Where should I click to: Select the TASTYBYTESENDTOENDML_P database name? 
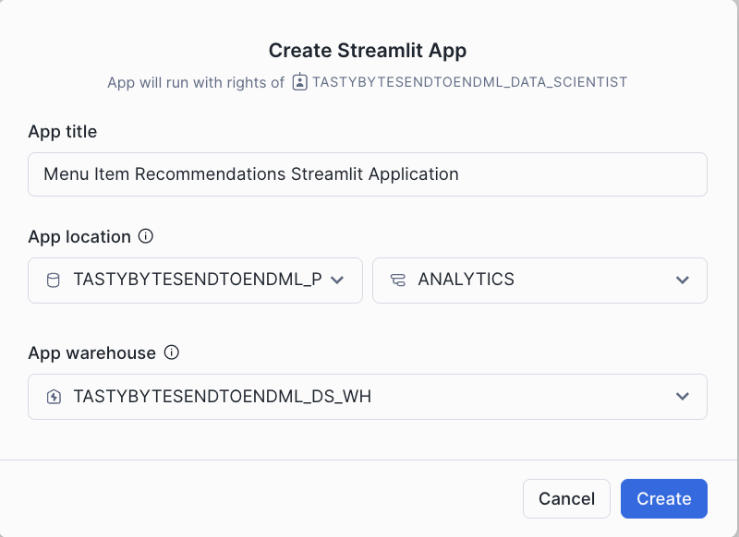click(197, 280)
